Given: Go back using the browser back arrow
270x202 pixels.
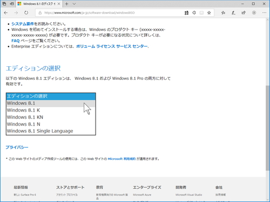Looking at the screenshot, I should (6, 13).
